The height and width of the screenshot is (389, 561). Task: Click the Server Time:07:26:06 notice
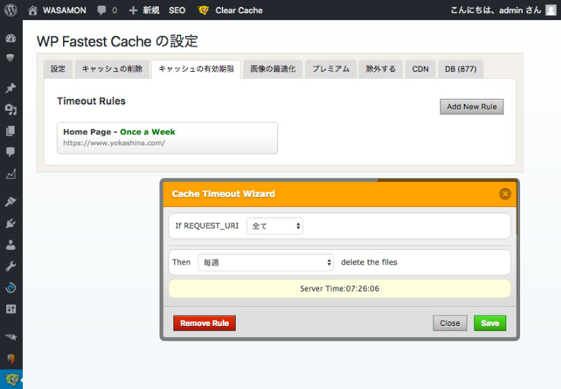click(x=340, y=289)
